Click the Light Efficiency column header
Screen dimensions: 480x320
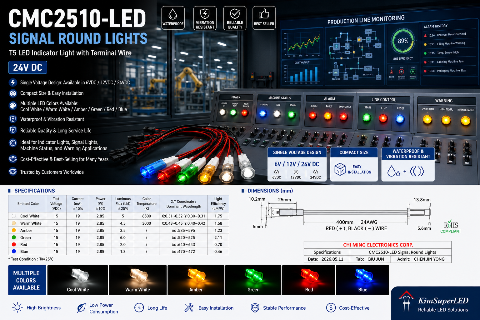pos(218,204)
